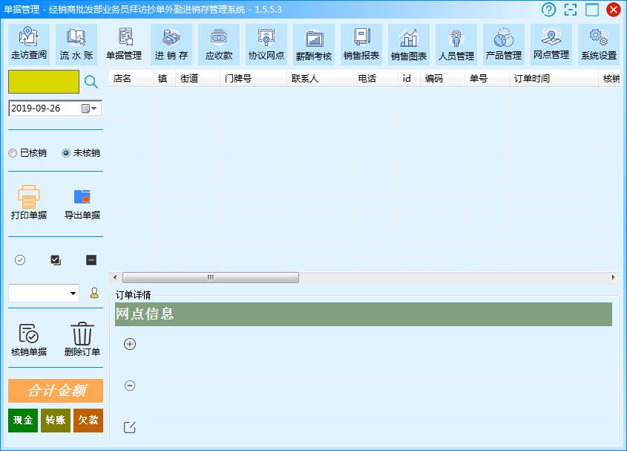Click the green 网点信息 header bar
Image resolution: width=627 pixels, height=451 pixels.
point(364,314)
